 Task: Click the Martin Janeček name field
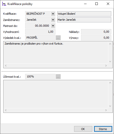coord(84,20)
